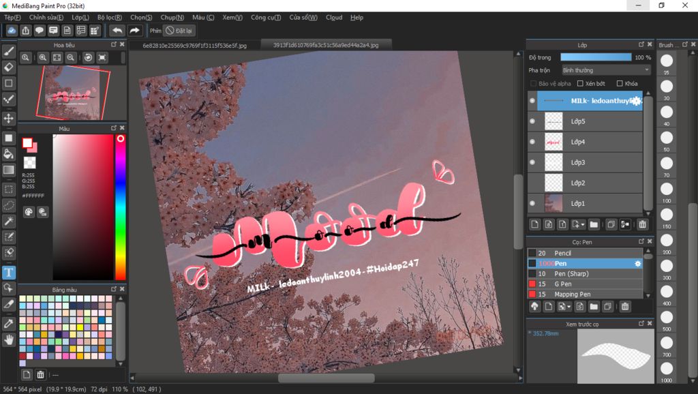This screenshot has height=394, width=698.
Task: Select the Dot tool with checkered pen icon
Action: (8, 99)
